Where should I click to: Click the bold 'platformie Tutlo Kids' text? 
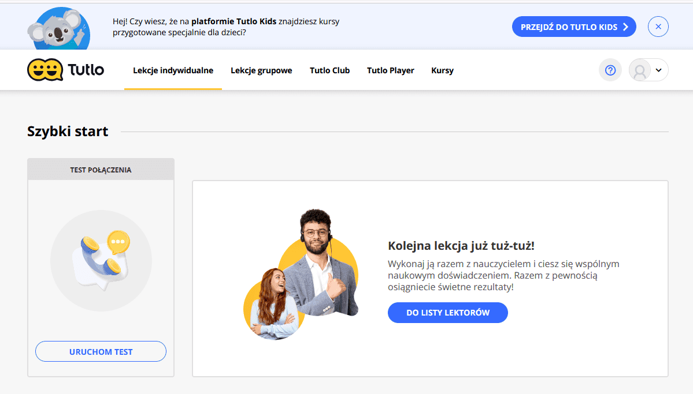click(234, 22)
